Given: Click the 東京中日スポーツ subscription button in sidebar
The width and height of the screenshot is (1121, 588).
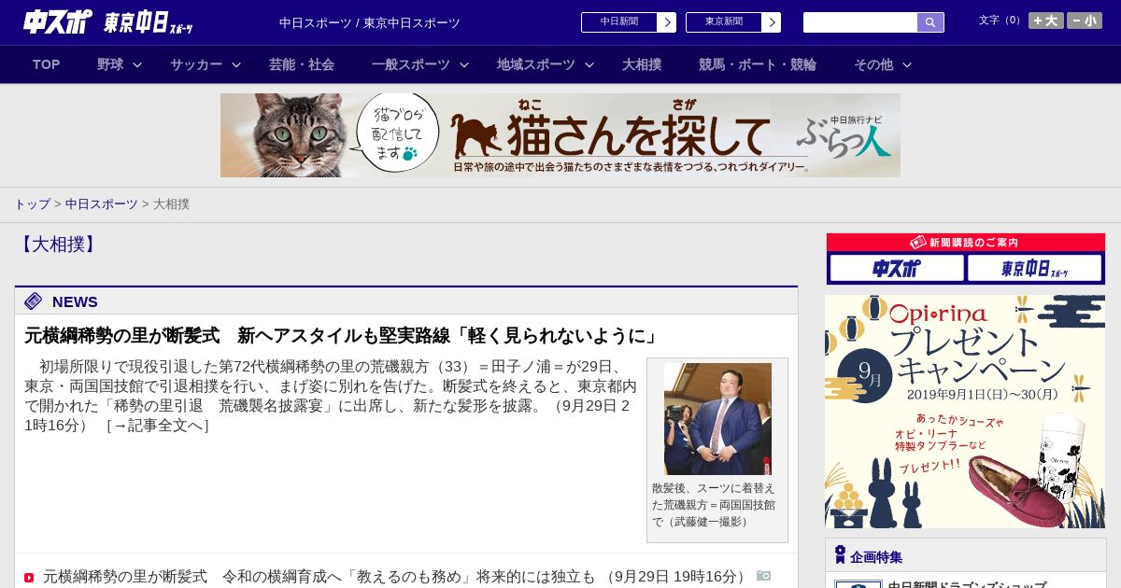Looking at the screenshot, I should coord(1034,269).
